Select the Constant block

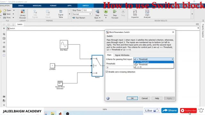point(53,66)
